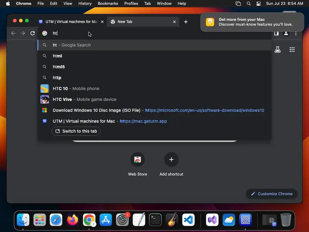
Task: Open Finder from the dock
Action: click(x=23, y=220)
